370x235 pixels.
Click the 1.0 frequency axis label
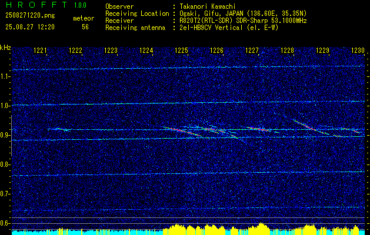(x=5, y=106)
